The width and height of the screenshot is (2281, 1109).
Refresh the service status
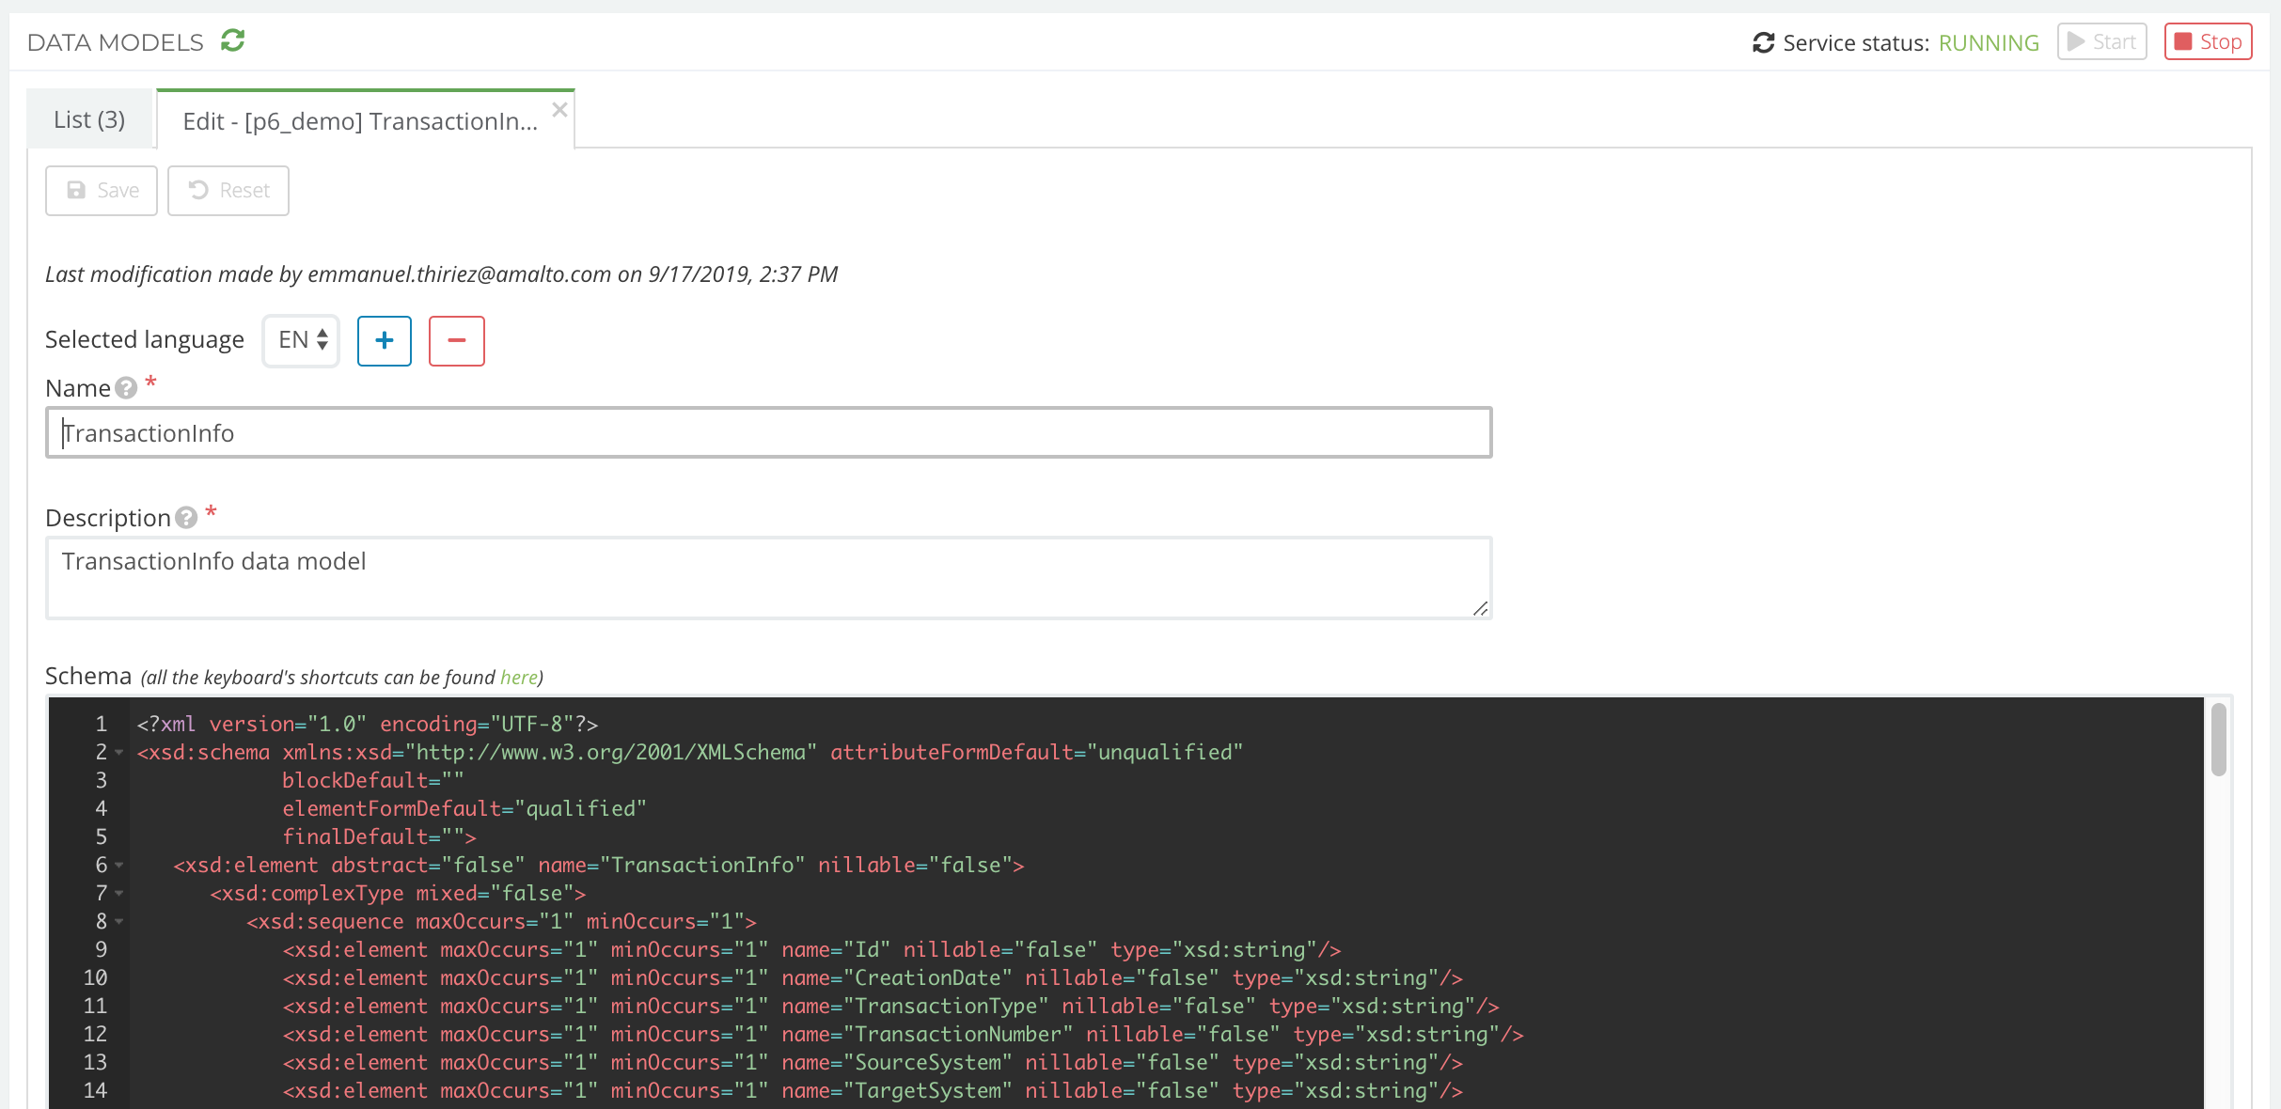click(x=1762, y=42)
